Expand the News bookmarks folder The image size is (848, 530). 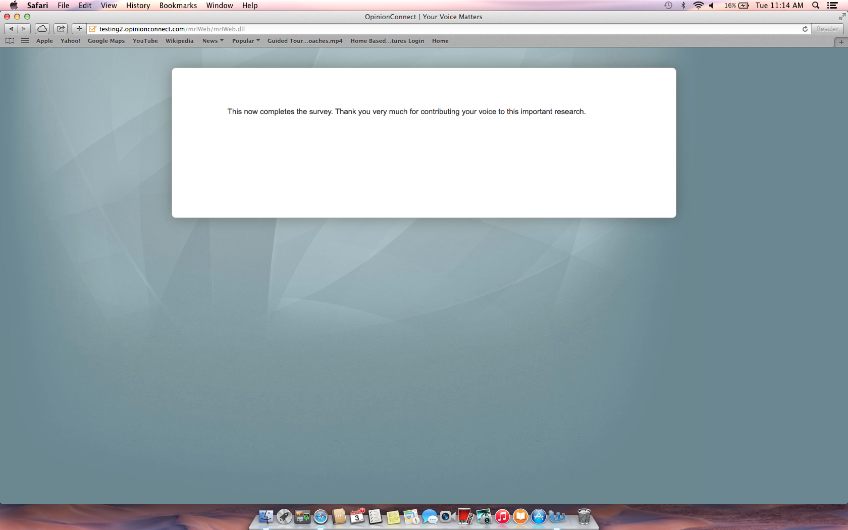pyautogui.click(x=213, y=41)
